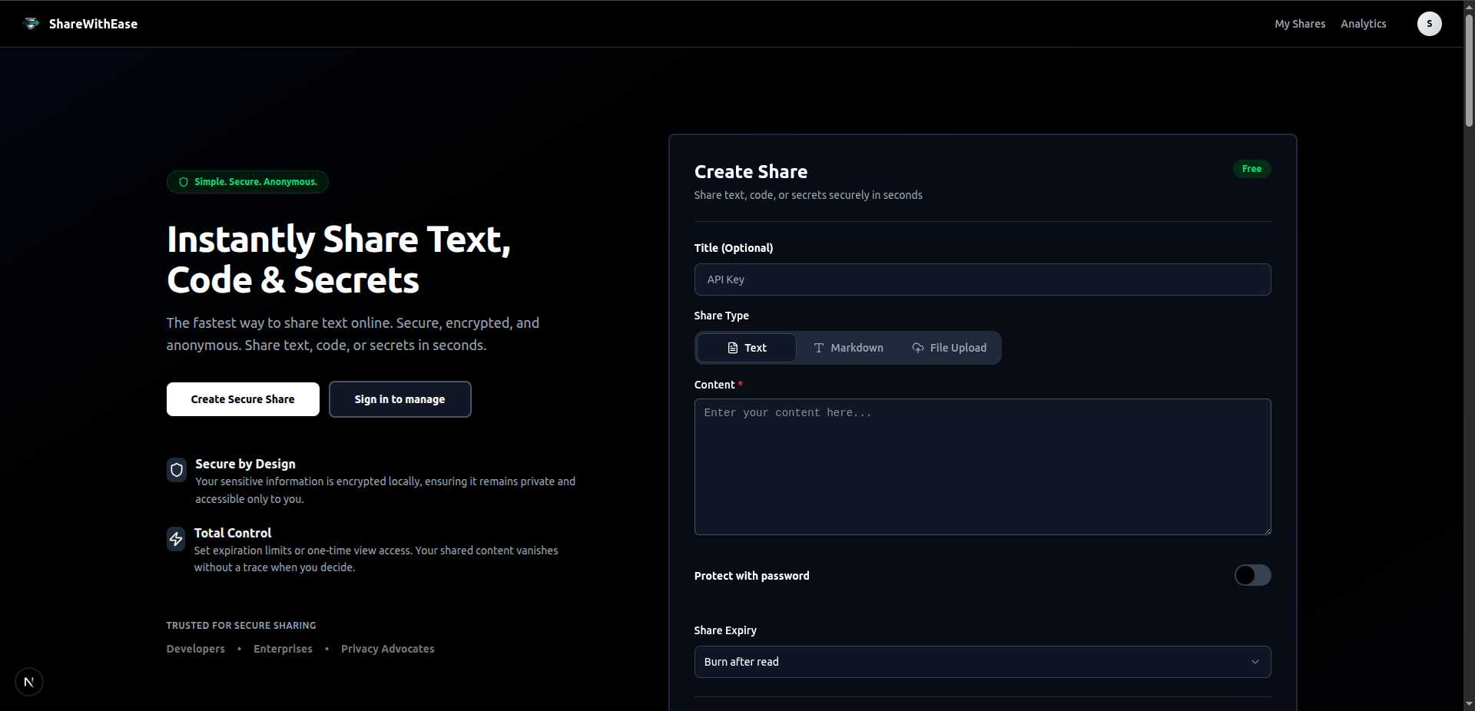Click the shield icon in the Simple. Secure. Anonymous. badge
Screen dimensions: 1475x711
click(184, 182)
